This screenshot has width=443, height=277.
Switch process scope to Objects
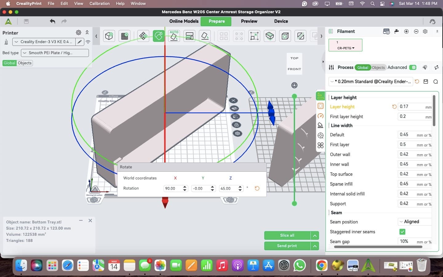coord(378,67)
